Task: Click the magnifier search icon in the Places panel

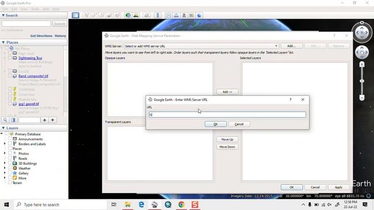Action: coord(5,120)
